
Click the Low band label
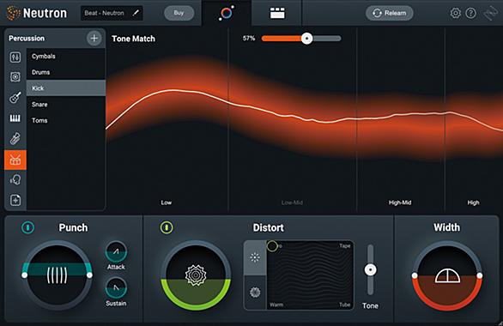click(167, 202)
